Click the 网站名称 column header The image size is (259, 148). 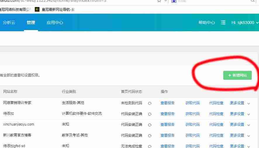10,91
